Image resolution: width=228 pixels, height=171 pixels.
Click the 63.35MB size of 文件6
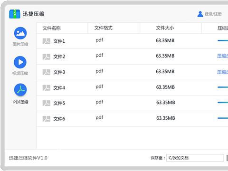166,118
